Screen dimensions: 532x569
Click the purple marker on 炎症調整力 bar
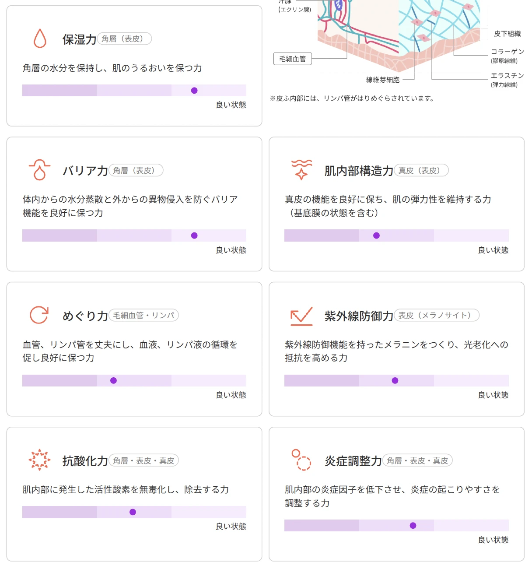(x=413, y=525)
